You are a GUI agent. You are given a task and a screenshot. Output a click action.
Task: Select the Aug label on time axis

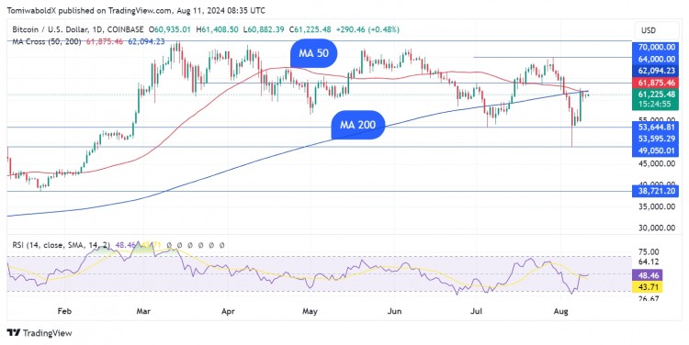tap(560, 311)
